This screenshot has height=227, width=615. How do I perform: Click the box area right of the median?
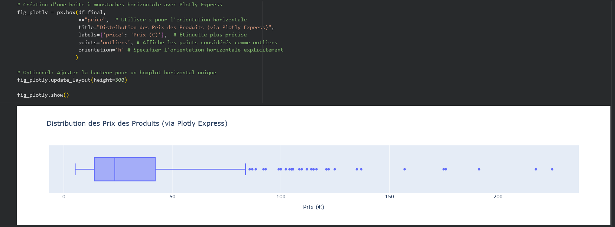[x=135, y=169]
